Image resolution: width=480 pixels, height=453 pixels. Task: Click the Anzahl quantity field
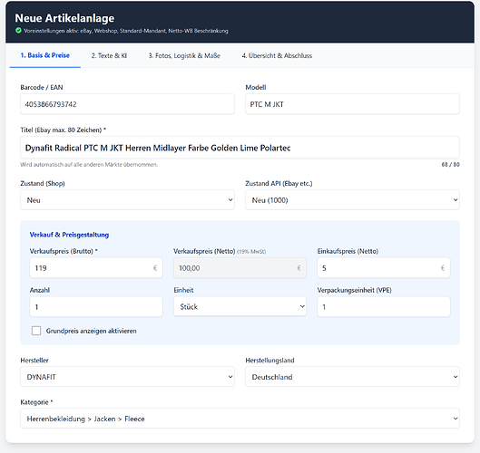point(96,306)
